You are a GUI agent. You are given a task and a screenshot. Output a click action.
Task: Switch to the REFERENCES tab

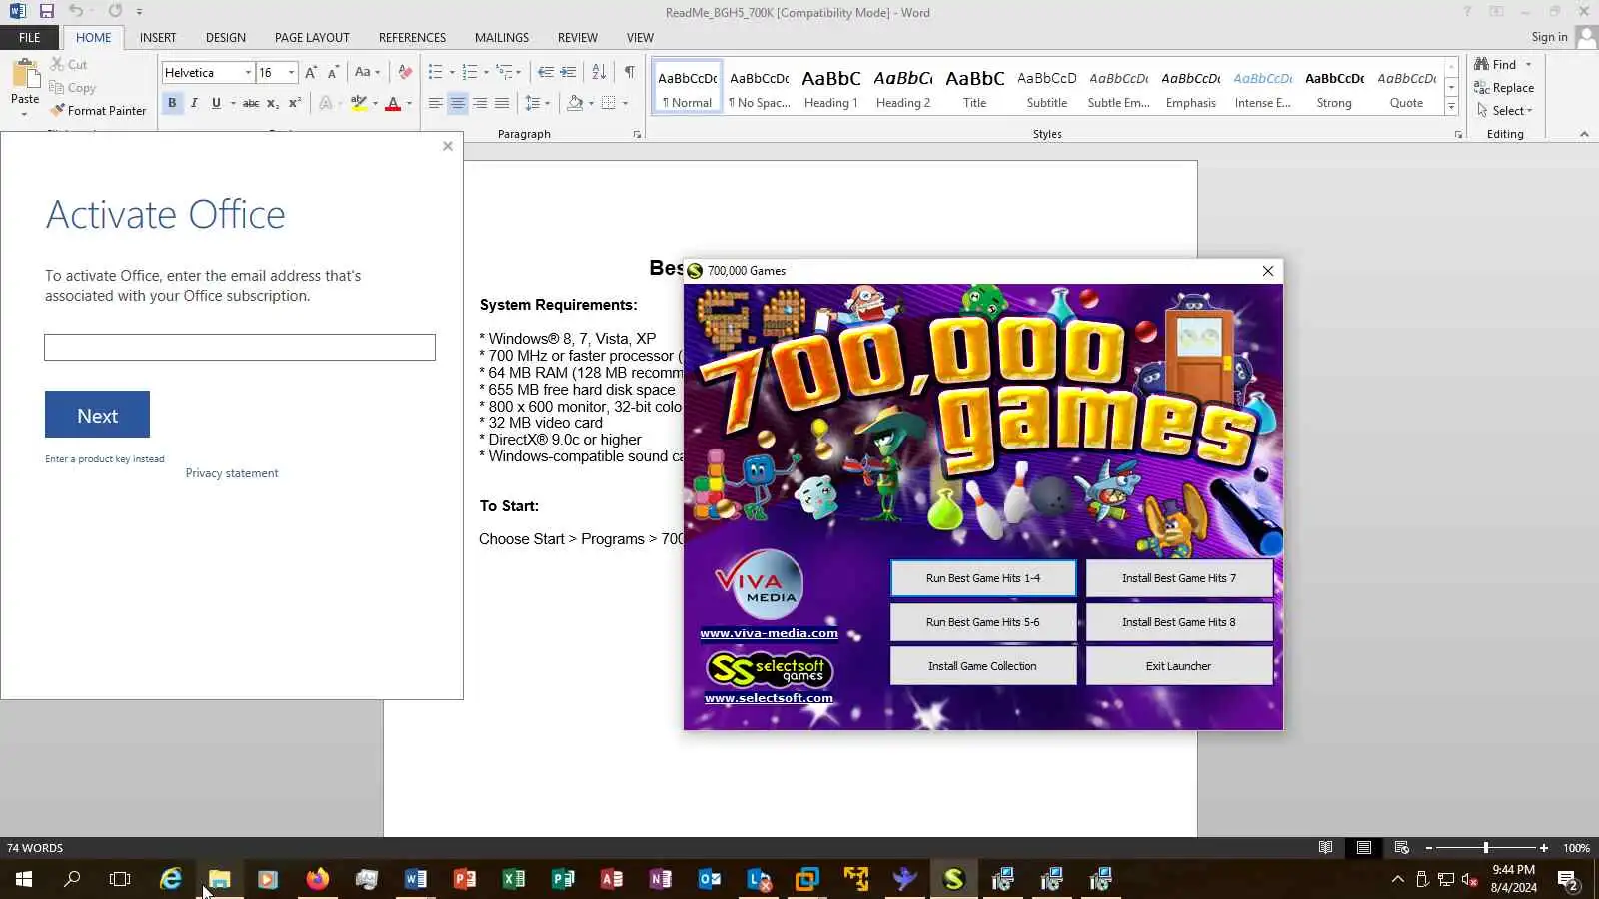pos(412,38)
